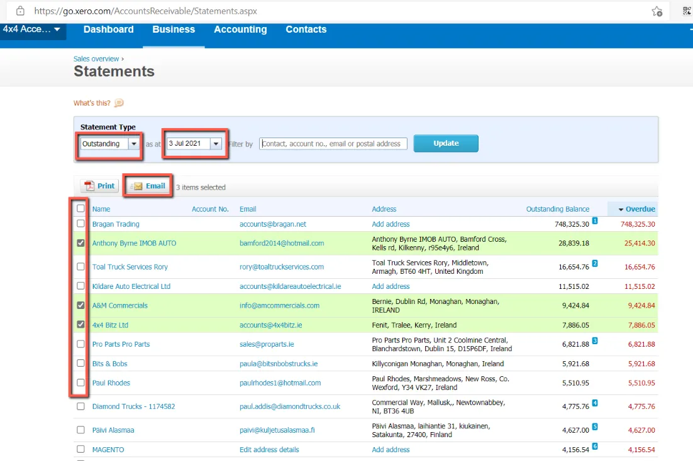Go back to Sales overview breadcrumb

pos(96,59)
